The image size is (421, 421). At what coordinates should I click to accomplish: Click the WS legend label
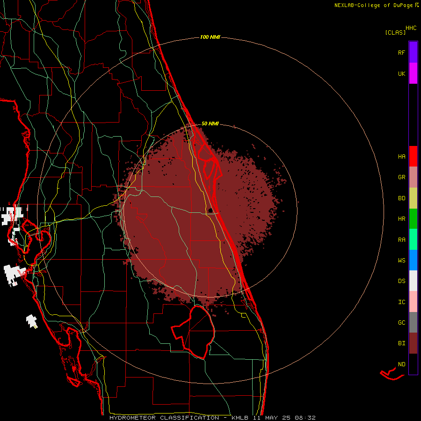pyautogui.click(x=401, y=261)
